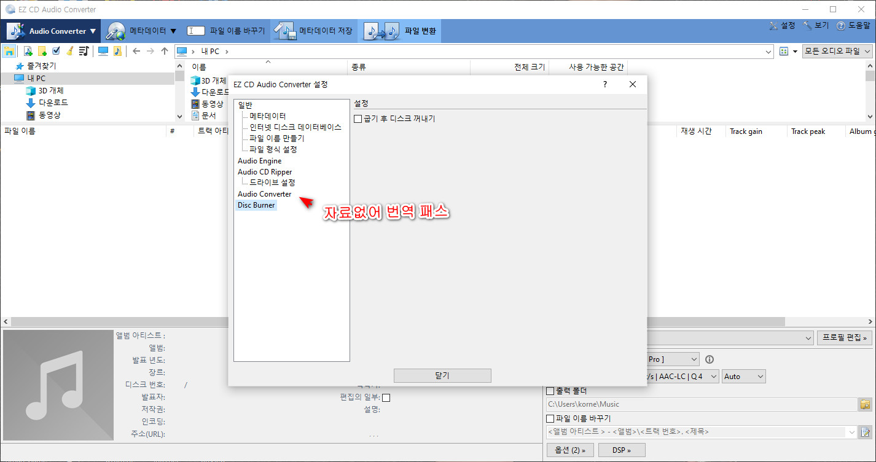Select 즐겨찾기 in the folder tree
876x462 pixels.
(41, 66)
